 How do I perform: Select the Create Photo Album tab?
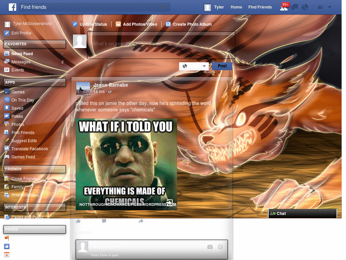click(189, 24)
